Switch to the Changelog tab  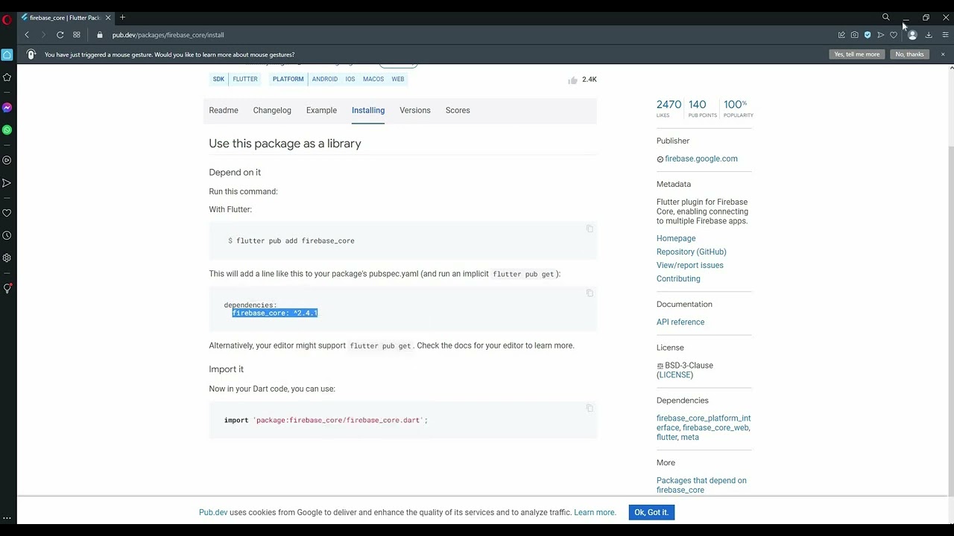(x=272, y=110)
